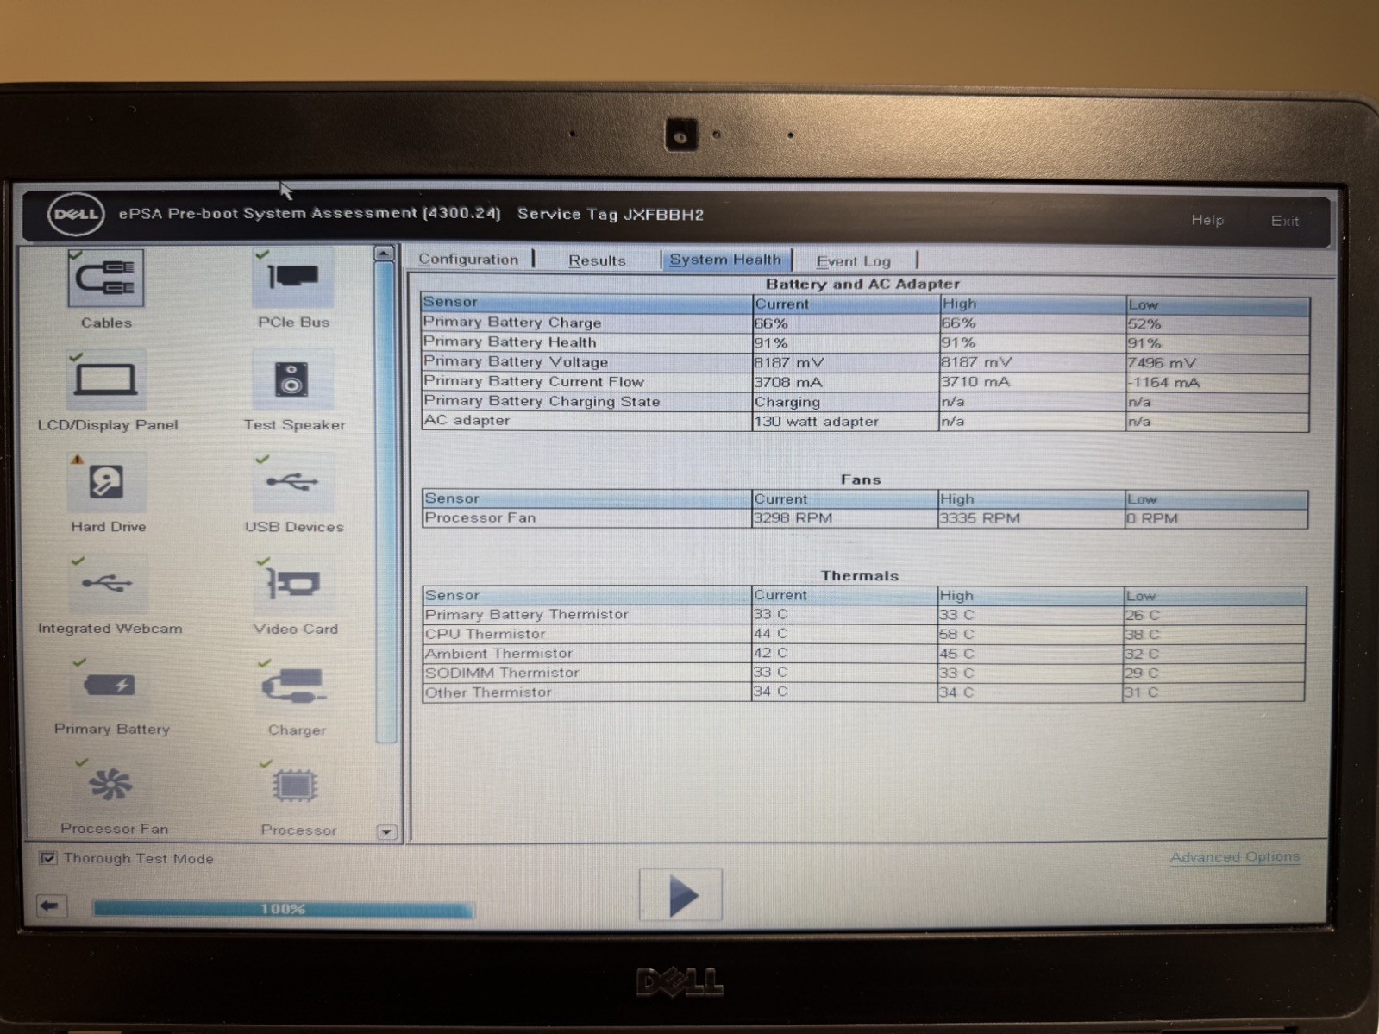The image size is (1379, 1034).
Task: Click the Other Thermistor row label
Action: [x=488, y=692]
